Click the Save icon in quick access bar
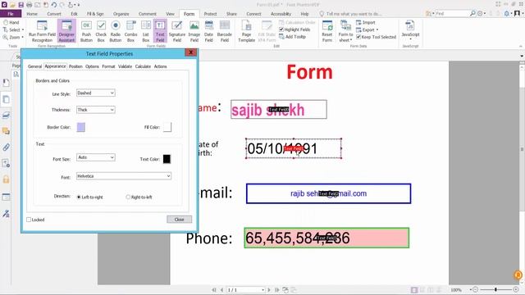Screen dimensions: 525x295 [x=21, y=5]
